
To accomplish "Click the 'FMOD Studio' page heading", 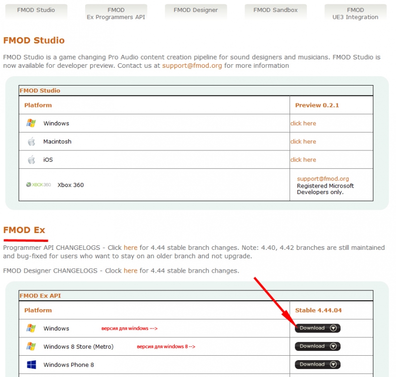I will coord(34,41).
